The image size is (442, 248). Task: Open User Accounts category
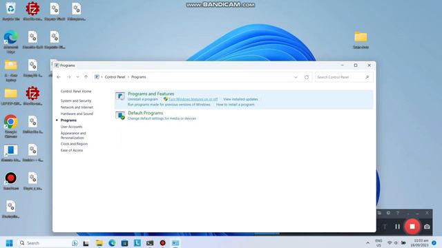[x=71, y=127]
